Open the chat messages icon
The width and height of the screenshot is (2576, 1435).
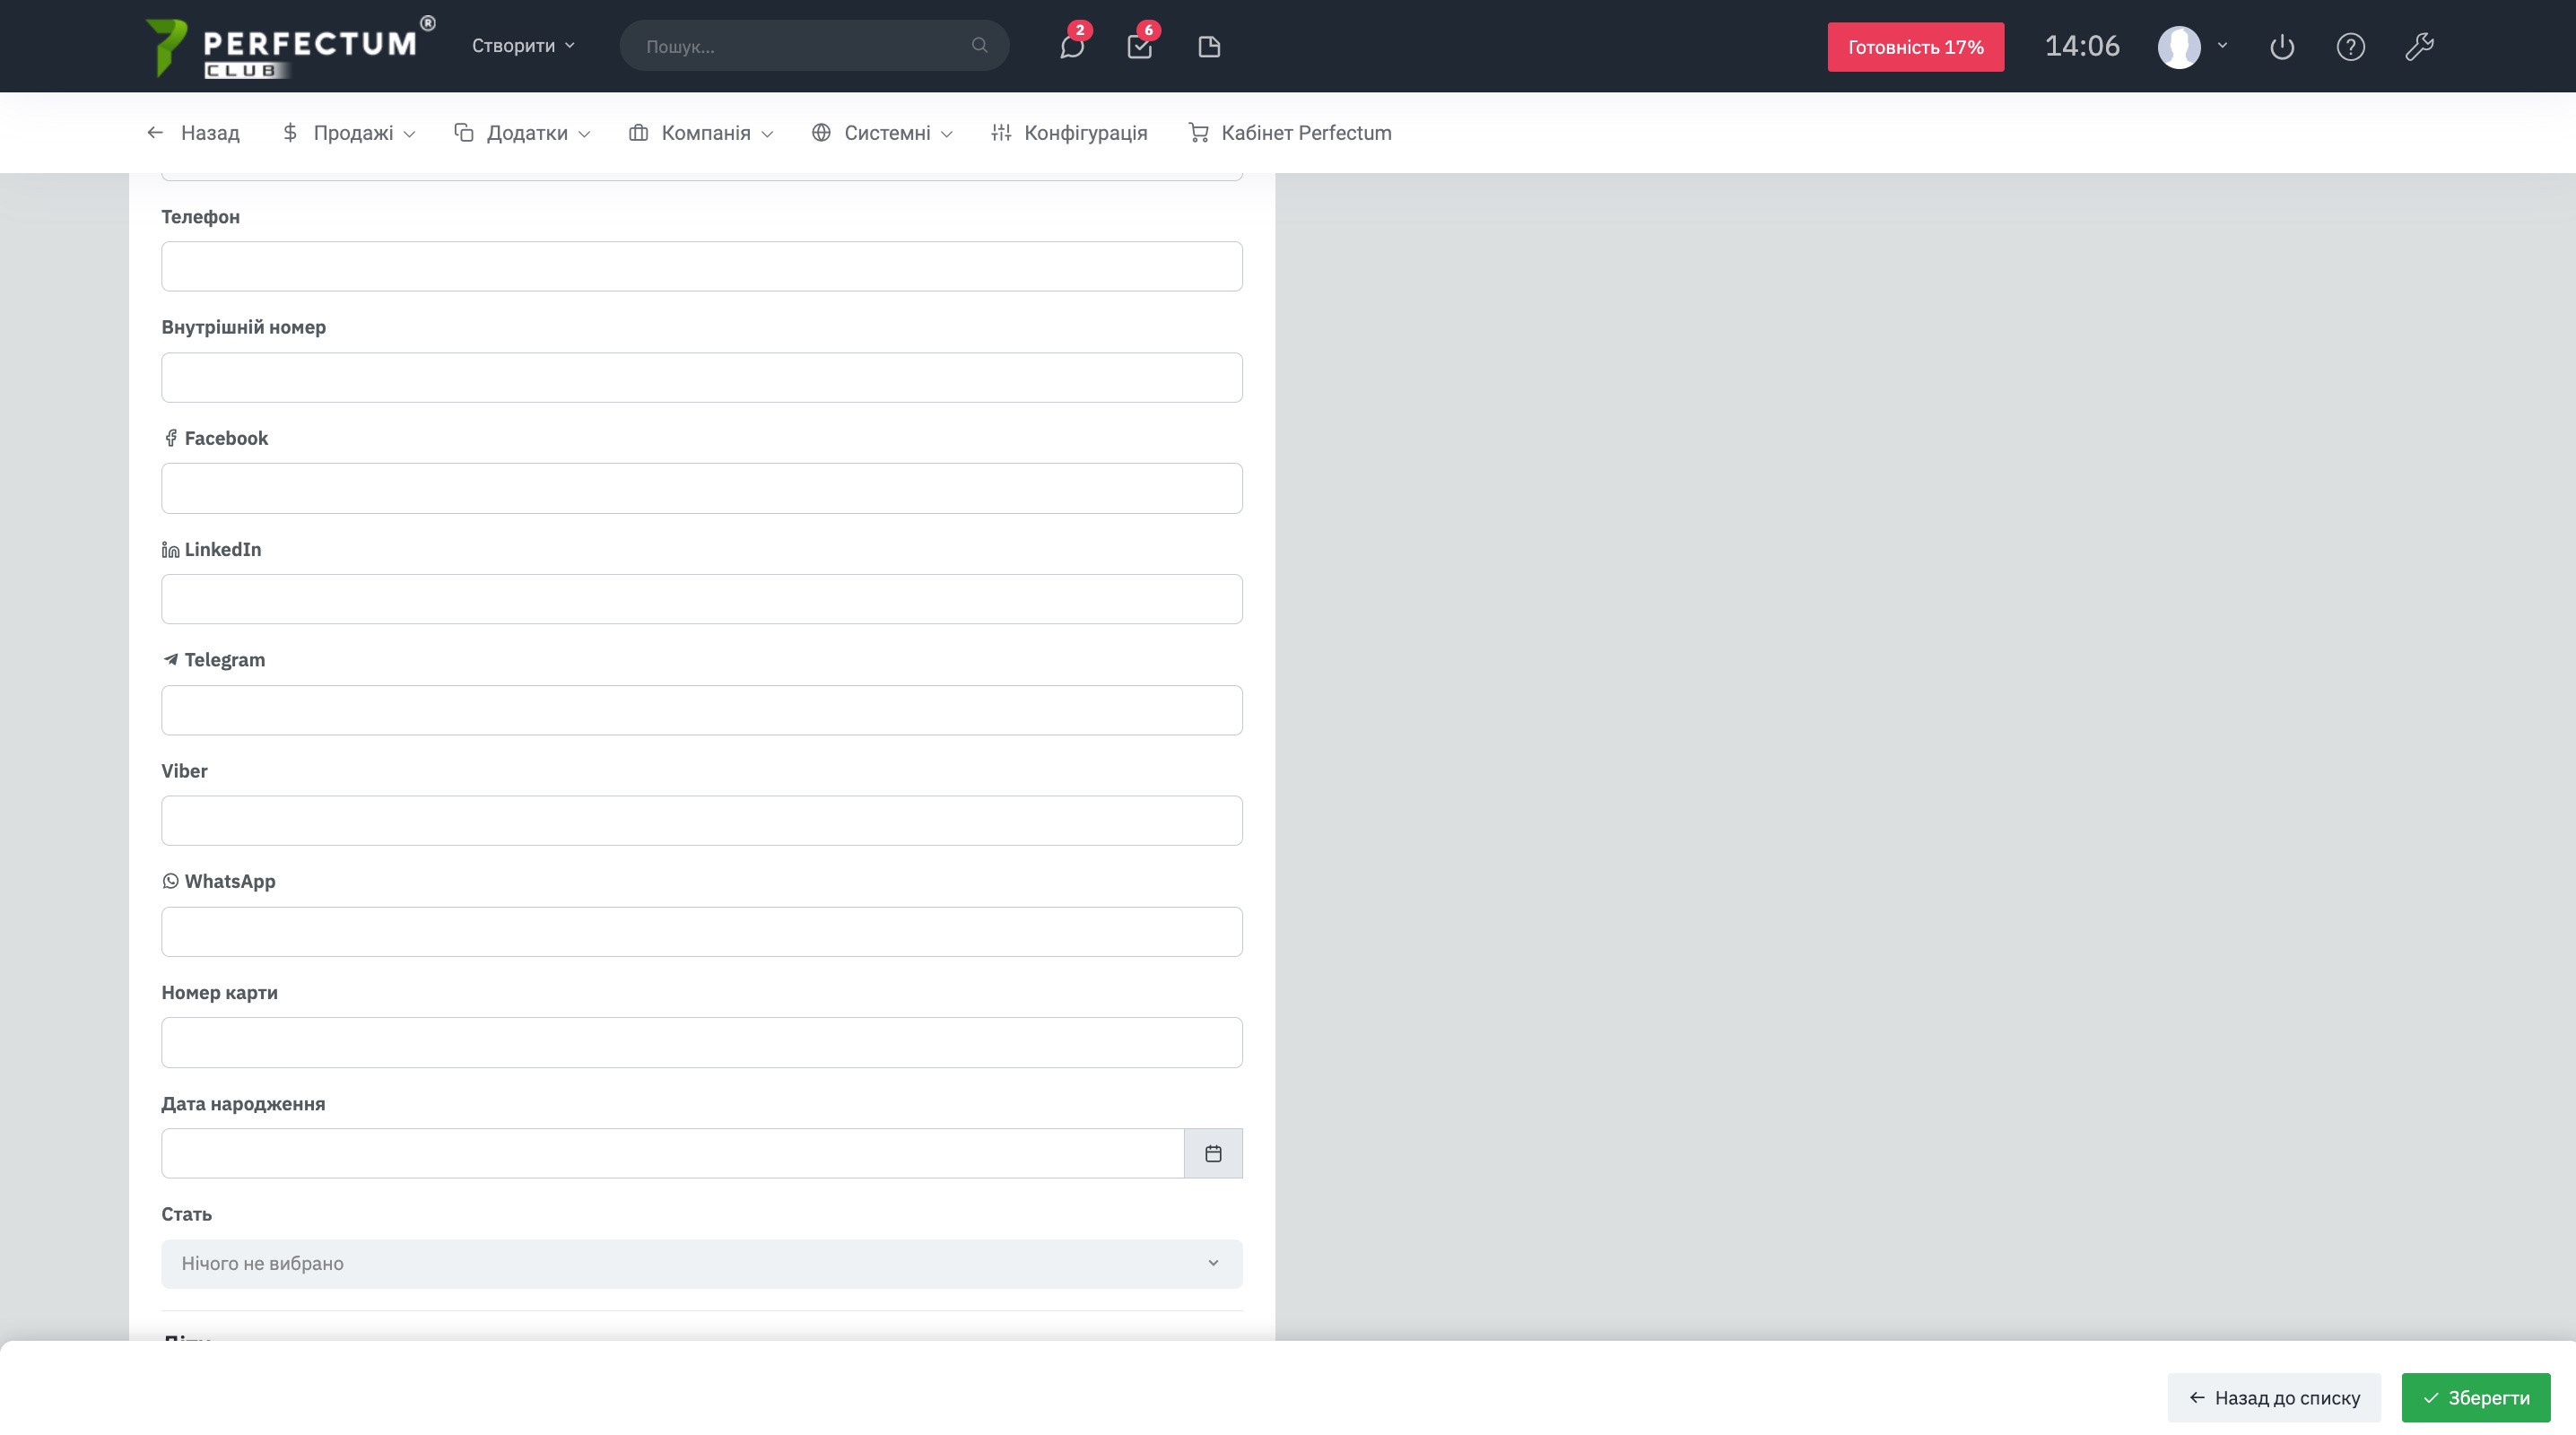tap(1071, 47)
